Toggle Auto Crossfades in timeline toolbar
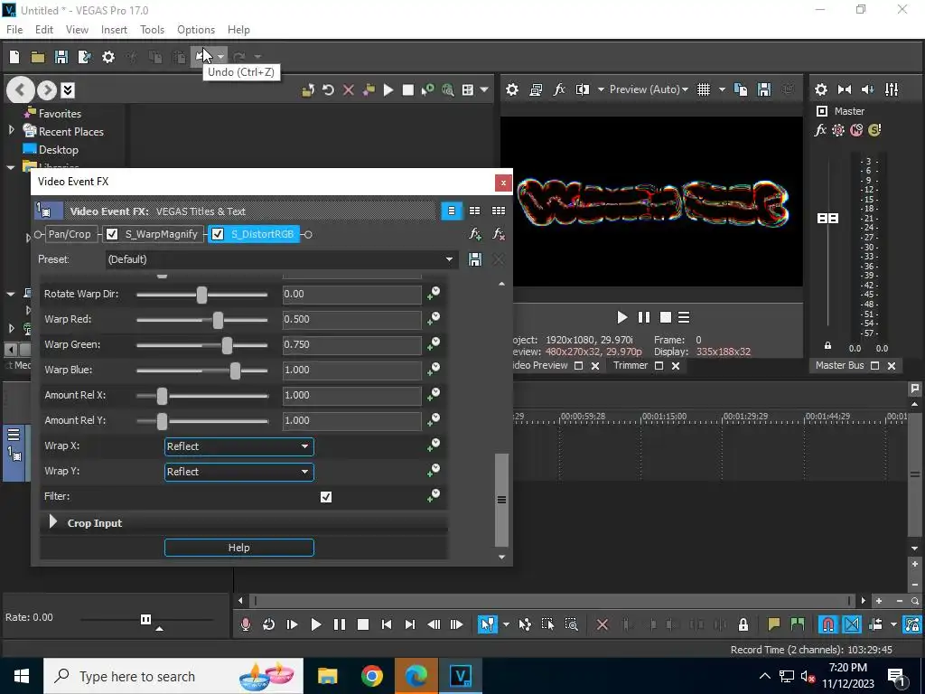 point(852,624)
